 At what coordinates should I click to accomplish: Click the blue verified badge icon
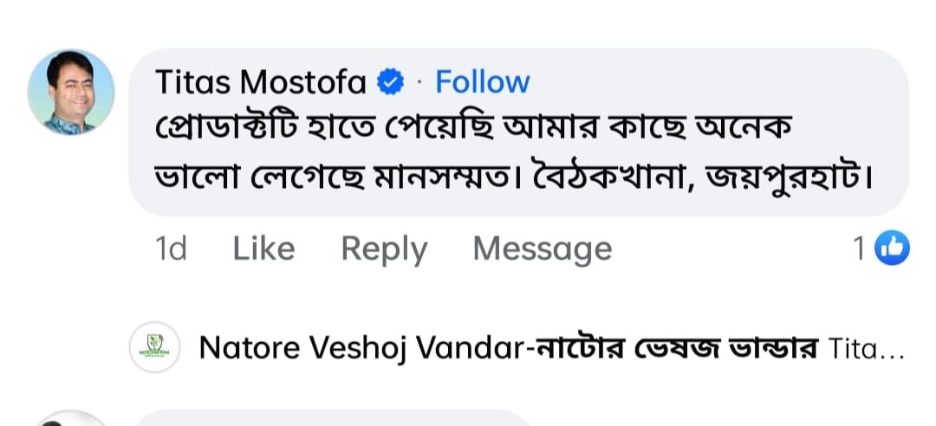coord(392,83)
